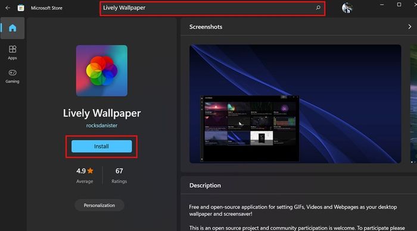Click the Screenshots section heading

(x=206, y=27)
